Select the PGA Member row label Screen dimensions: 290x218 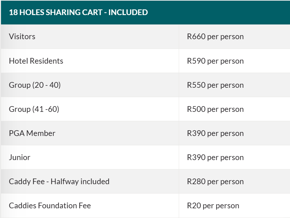(32, 133)
